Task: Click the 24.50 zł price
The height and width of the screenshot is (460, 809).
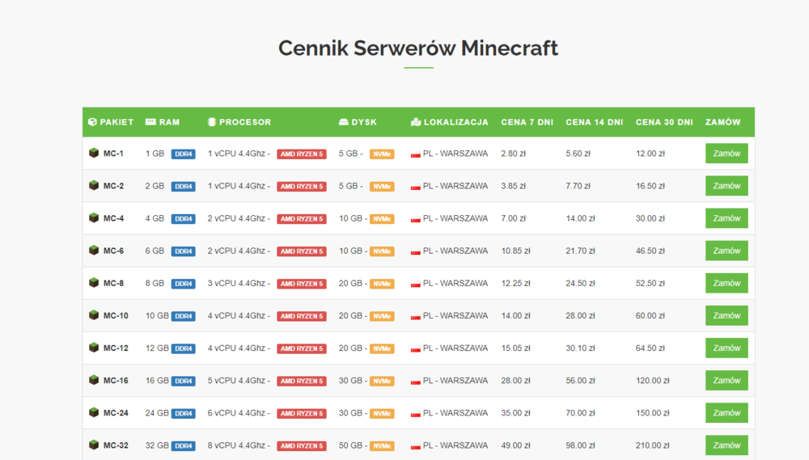Action: tap(580, 283)
